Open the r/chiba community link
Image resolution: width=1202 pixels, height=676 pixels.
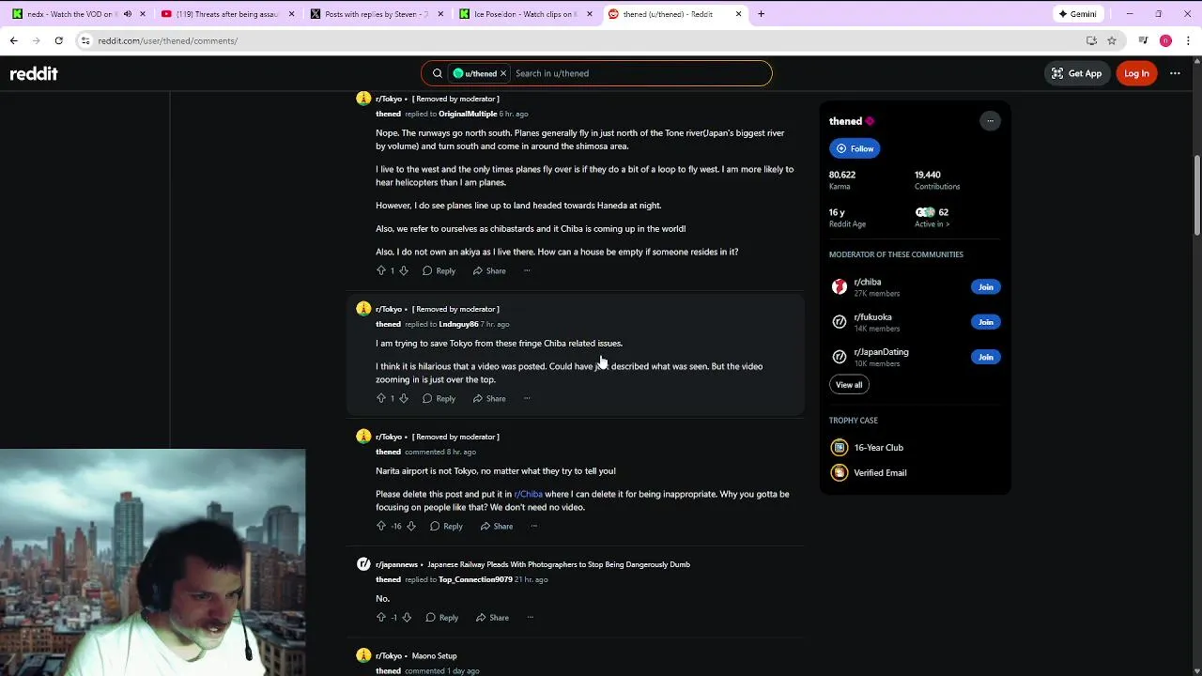[867, 282]
